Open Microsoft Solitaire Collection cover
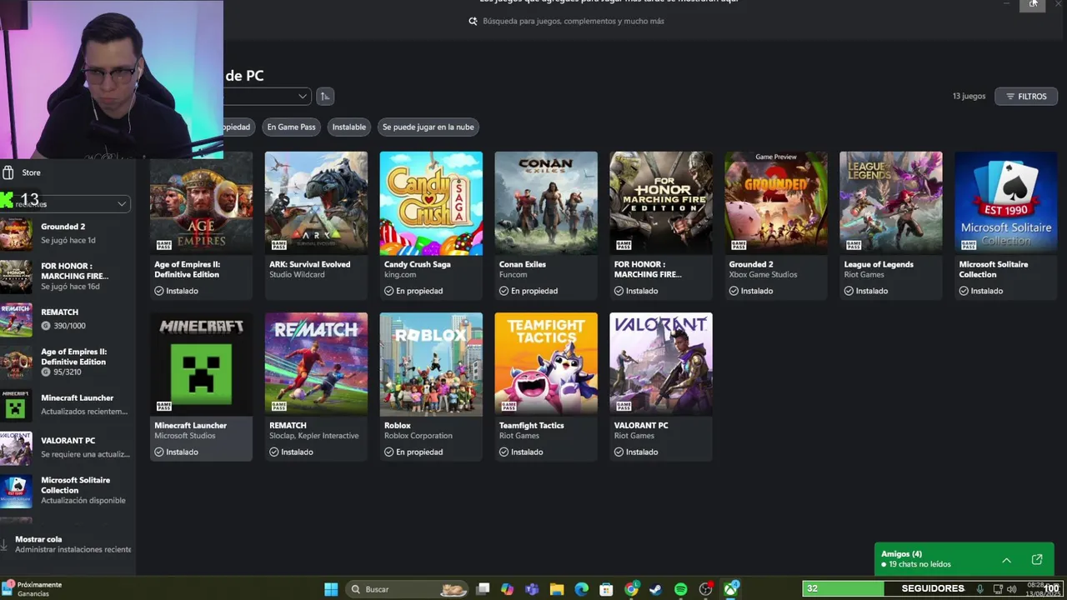 pyautogui.click(x=1006, y=202)
